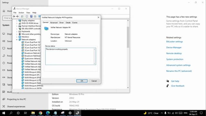Switch to the Driver tab
The width and height of the screenshot is (206, 116).
pyautogui.click(x=61, y=23)
